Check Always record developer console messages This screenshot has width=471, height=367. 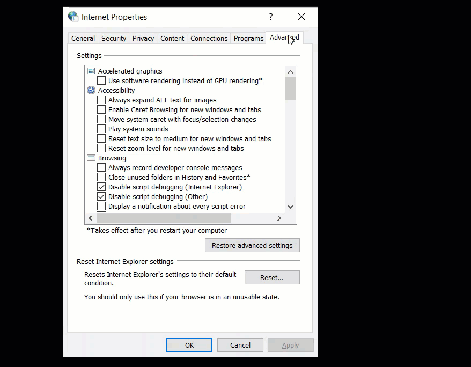click(x=101, y=167)
